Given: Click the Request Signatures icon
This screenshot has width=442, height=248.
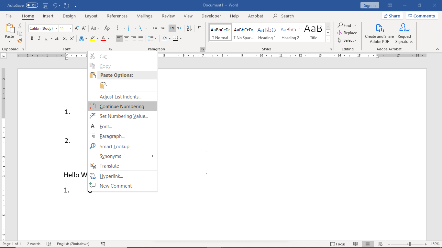Looking at the screenshot, I should (404, 33).
